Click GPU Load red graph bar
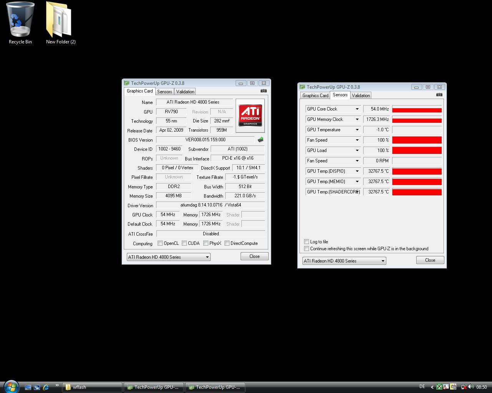This screenshot has width=492, height=393. click(417, 150)
